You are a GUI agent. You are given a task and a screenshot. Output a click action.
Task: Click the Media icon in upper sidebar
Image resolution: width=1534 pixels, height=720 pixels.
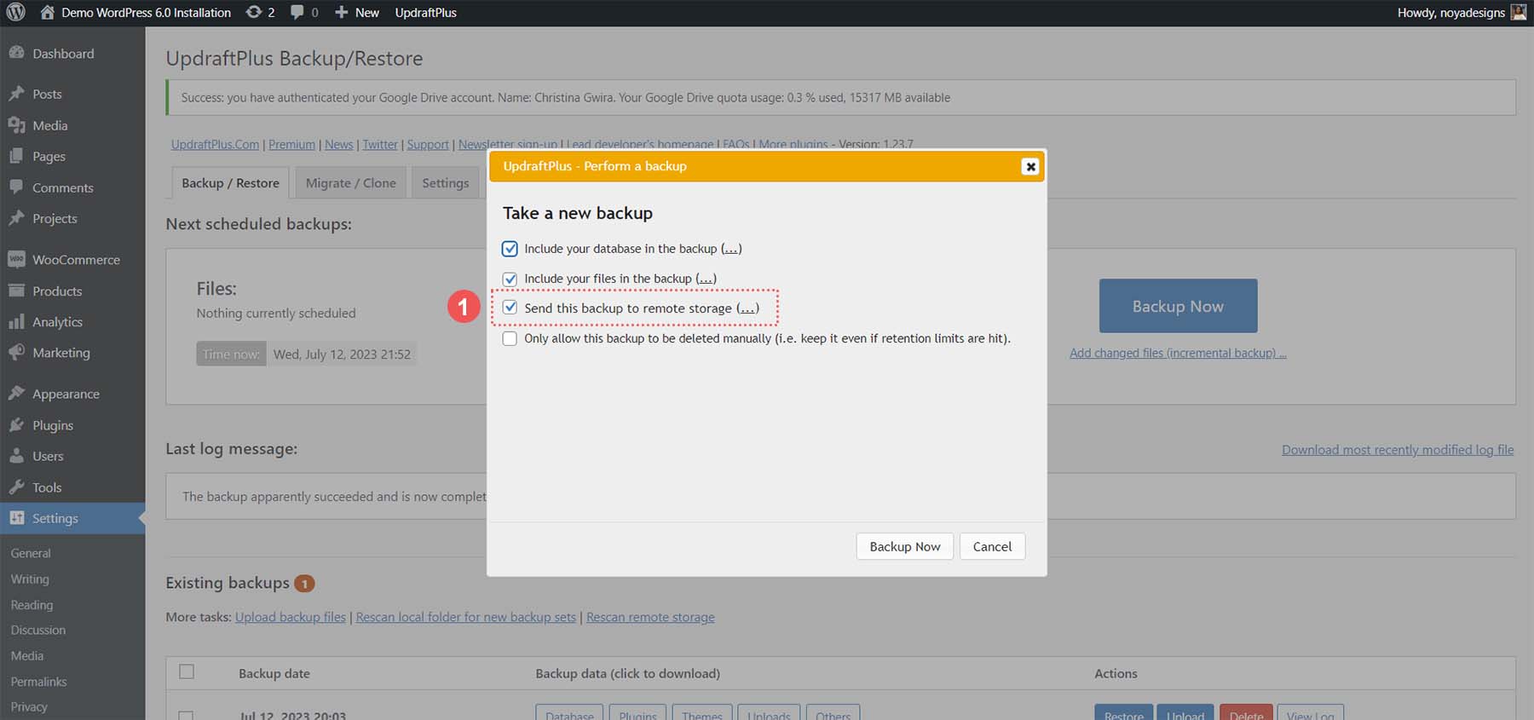(16, 125)
